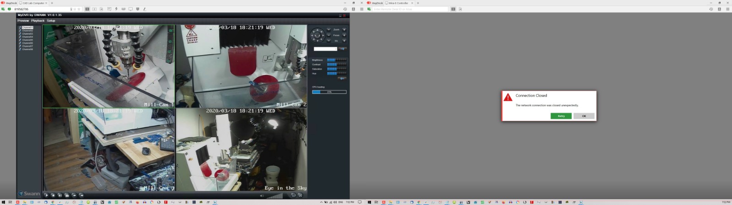Open the AnyDesk display settings icon

pyautogui.click(x=130, y=9)
